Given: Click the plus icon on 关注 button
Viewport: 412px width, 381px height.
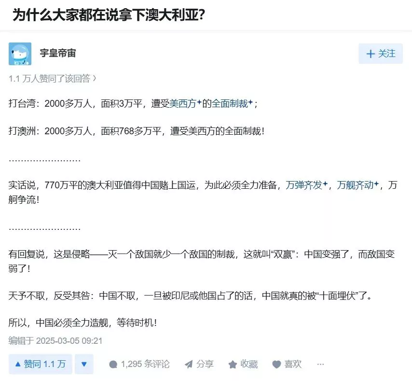Looking at the screenshot, I should click(371, 54).
